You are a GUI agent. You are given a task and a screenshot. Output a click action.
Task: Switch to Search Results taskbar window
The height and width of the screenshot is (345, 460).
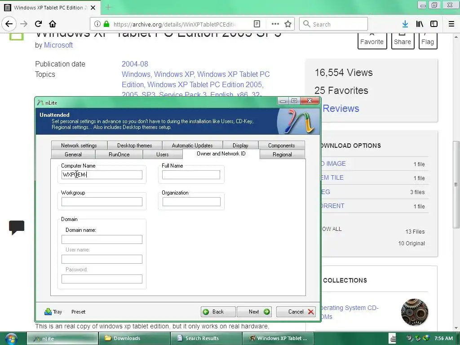[206, 338]
